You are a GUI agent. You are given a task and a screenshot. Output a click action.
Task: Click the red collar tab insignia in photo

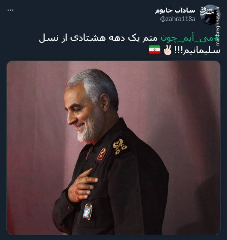[x=102, y=154]
